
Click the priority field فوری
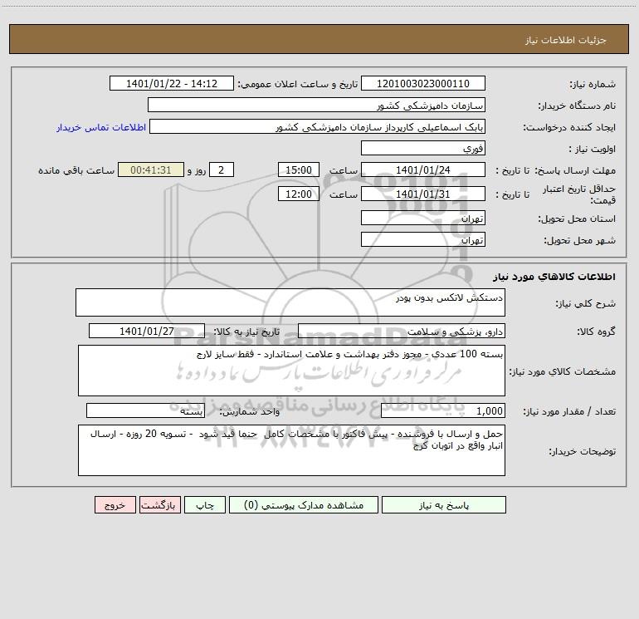click(x=423, y=149)
